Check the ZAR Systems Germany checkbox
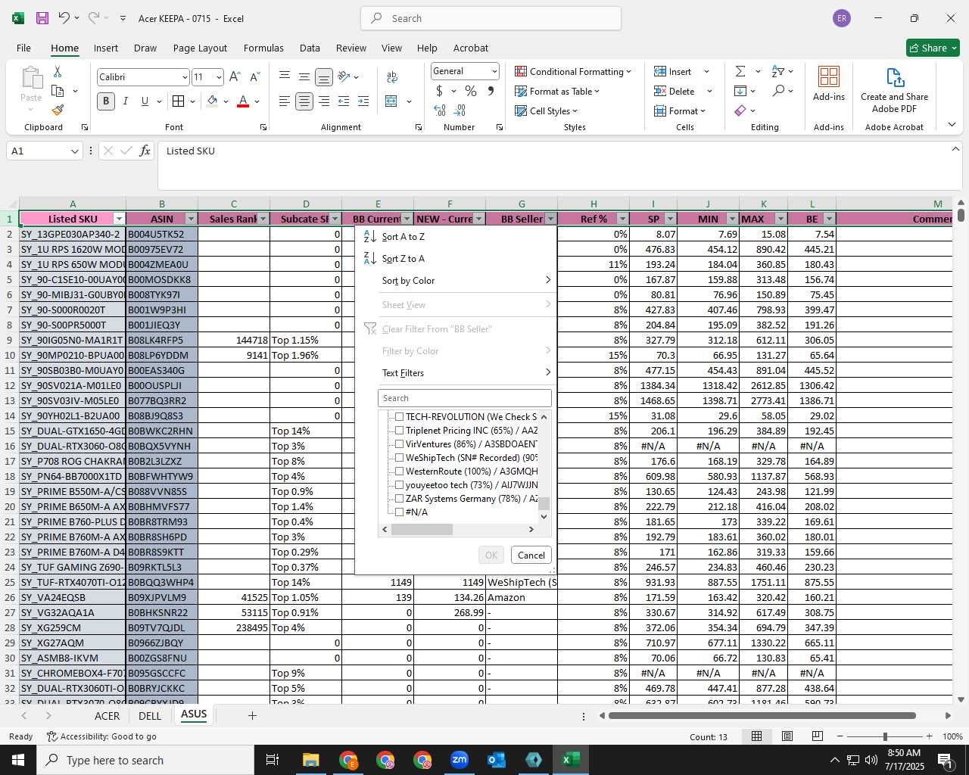Image resolution: width=969 pixels, height=775 pixels. point(400,499)
